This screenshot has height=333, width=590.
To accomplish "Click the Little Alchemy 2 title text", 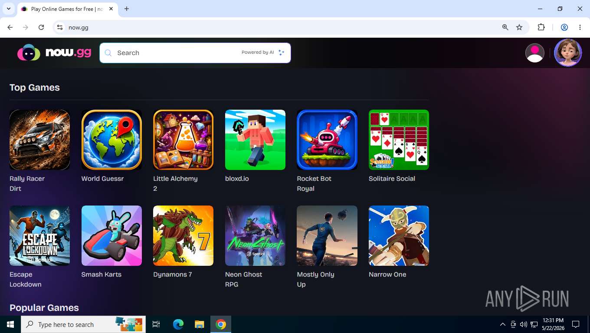I will click(175, 183).
